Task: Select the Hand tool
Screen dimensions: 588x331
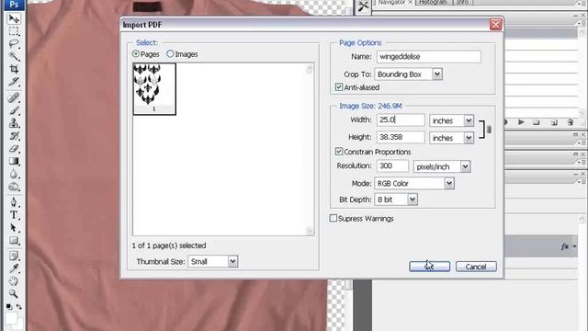Action: pos(14,281)
